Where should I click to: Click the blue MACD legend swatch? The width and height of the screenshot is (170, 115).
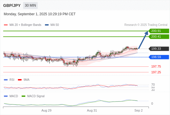[6, 96]
